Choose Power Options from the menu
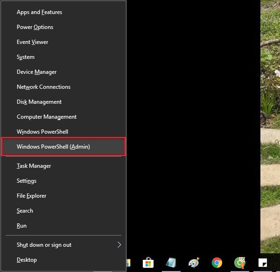280x272 pixels. tap(35, 27)
